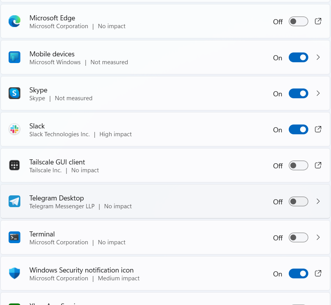Click the Skype app icon

14,93
